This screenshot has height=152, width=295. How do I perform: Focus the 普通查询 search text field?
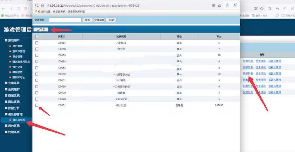(65, 20)
